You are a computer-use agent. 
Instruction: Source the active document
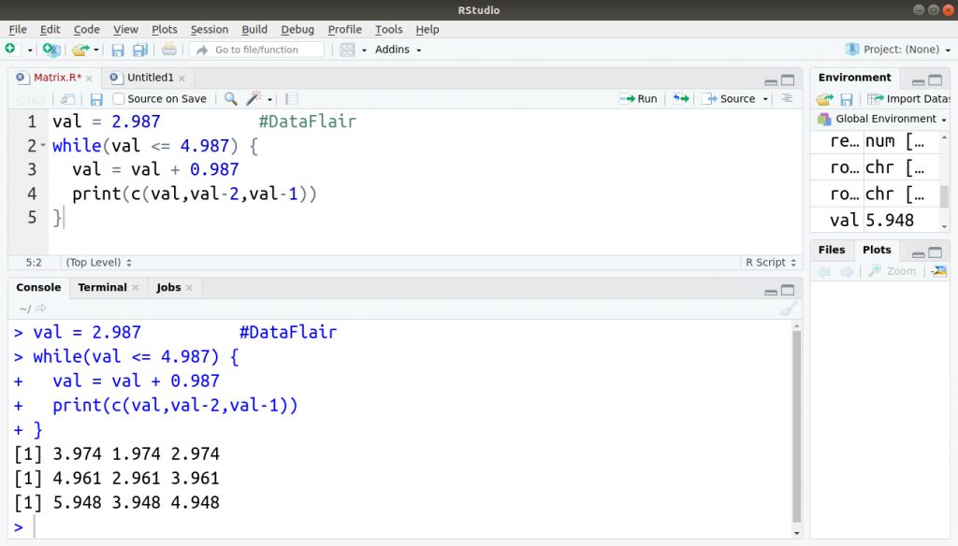[x=728, y=98]
